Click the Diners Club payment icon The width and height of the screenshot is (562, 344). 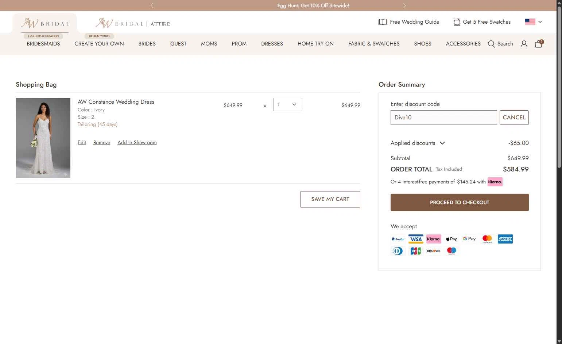tap(398, 251)
